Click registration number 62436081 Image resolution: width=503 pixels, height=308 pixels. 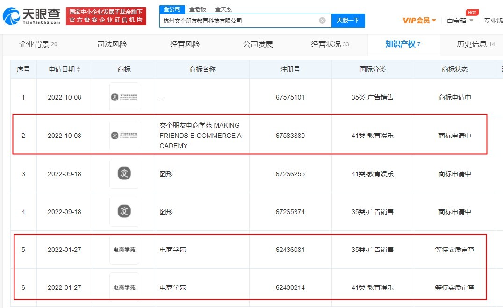pyautogui.click(x=290, y=250)
